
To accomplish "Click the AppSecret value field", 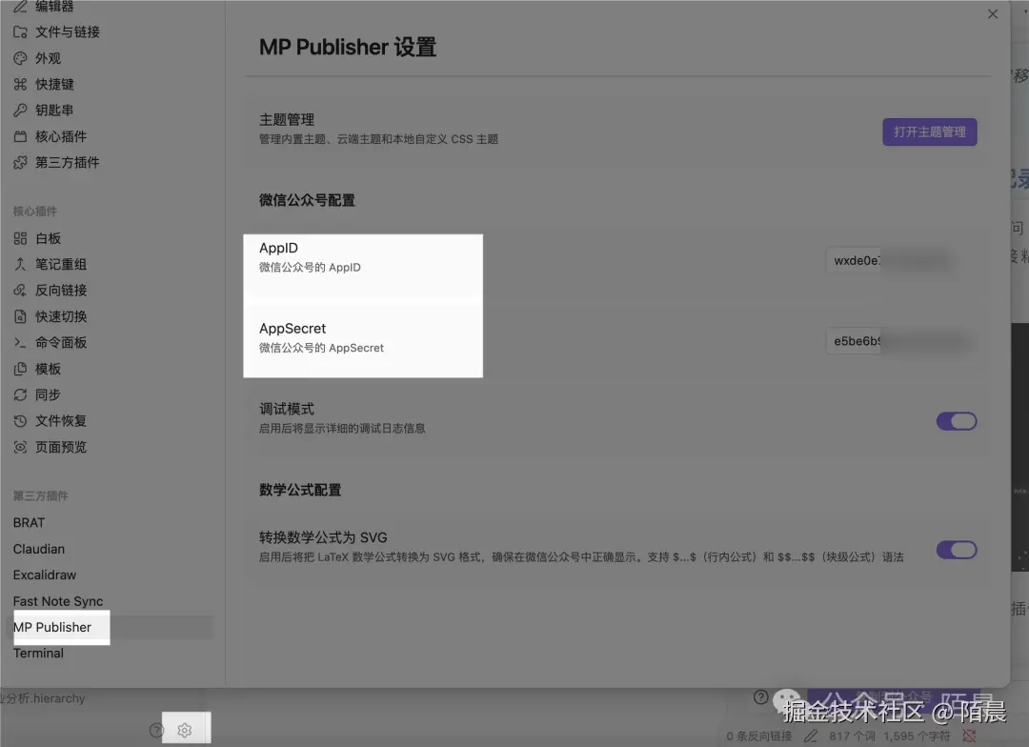I will (896, 340).
